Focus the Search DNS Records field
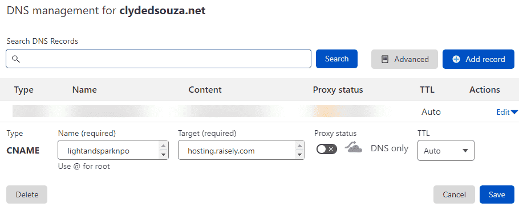The height and width of the screenshot is (207, 519). [x=159, y=59]
